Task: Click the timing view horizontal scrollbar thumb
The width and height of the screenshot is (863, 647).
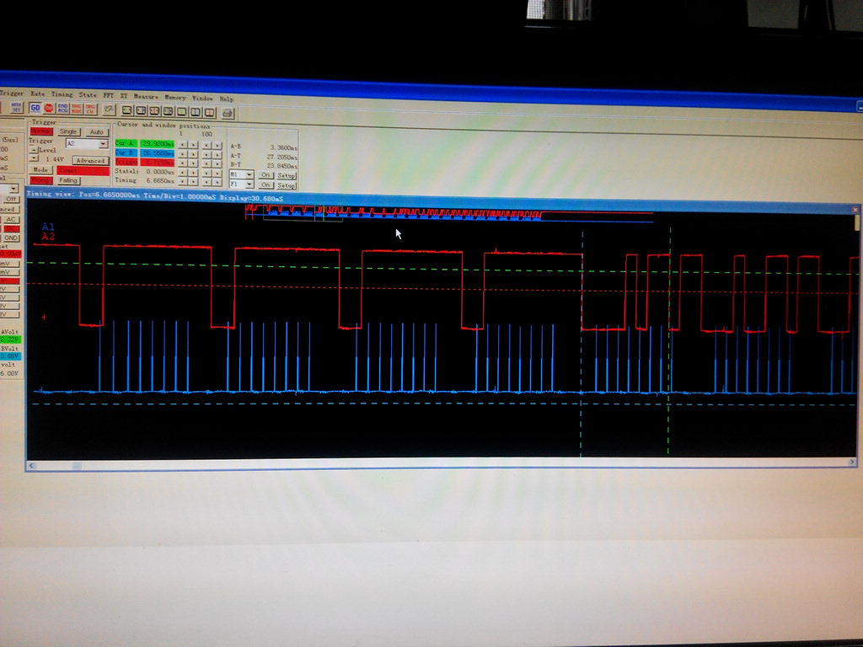Action: coord(78,465)
